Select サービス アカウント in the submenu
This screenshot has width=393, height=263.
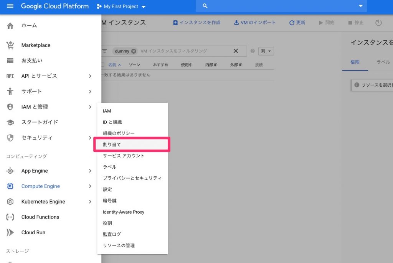(x=124, y=156)
